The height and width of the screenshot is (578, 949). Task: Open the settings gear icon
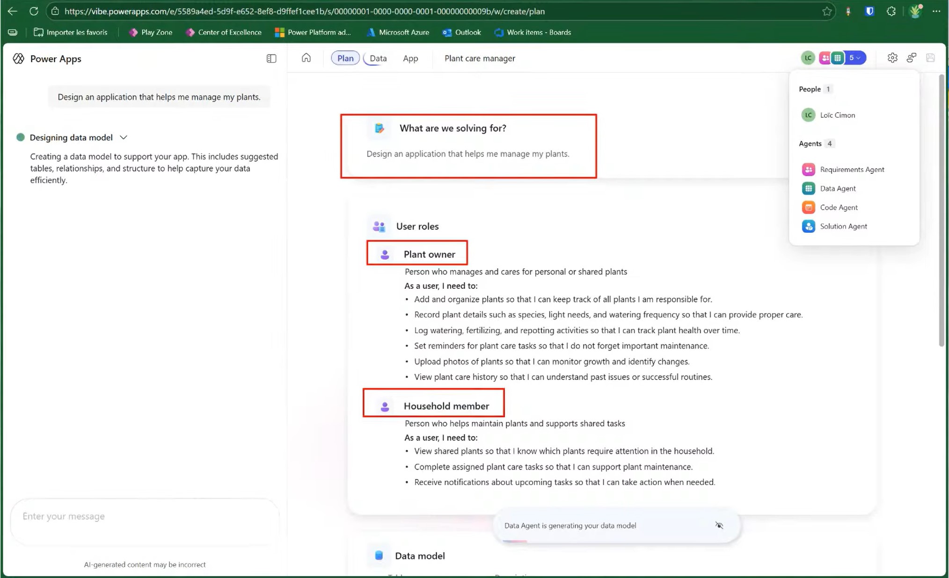(x=892, y=58)
